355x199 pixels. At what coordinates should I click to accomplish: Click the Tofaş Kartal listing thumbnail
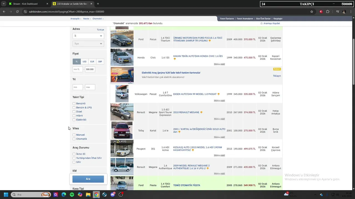pos(122,130)
